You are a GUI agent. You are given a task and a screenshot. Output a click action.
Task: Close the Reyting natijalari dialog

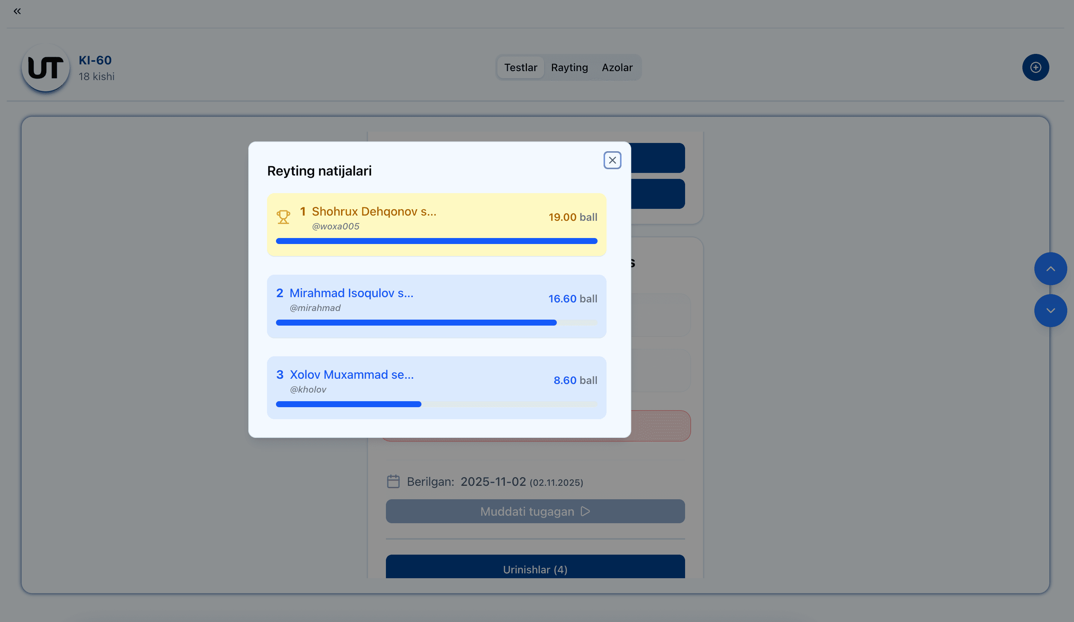click(612, 161)
